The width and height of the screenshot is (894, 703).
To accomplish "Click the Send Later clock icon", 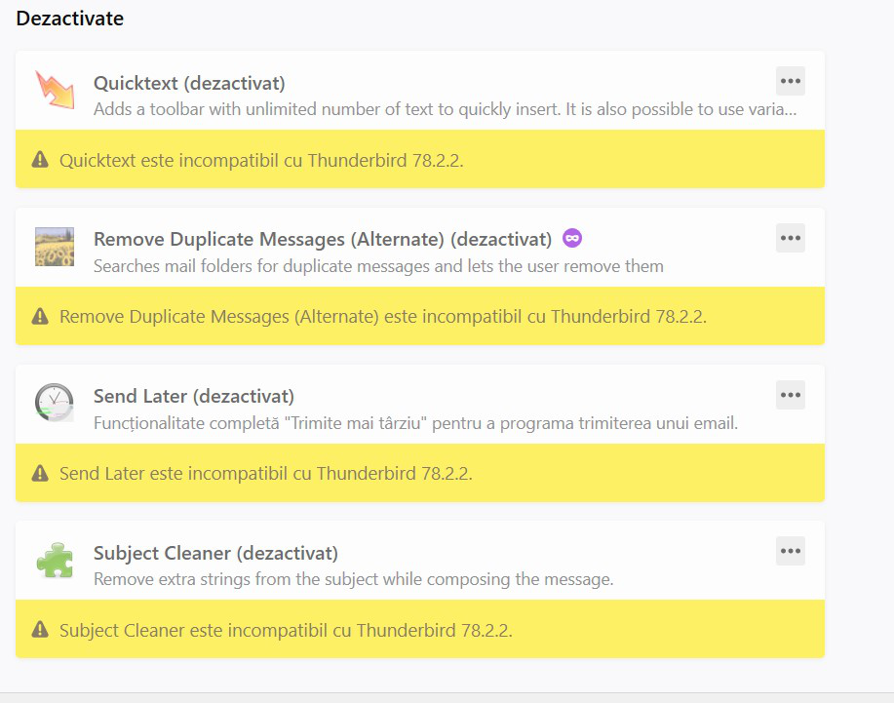I will (55, 404).
